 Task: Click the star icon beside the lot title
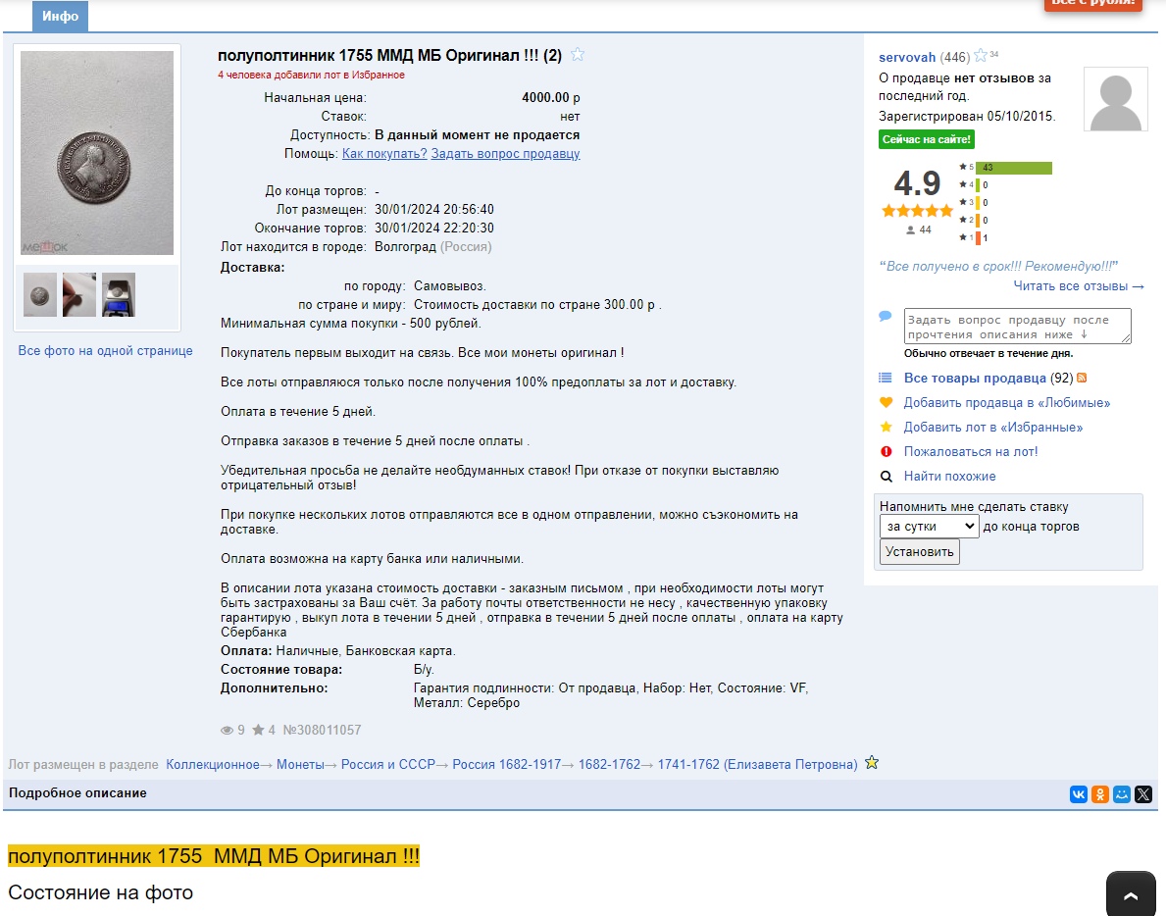(x=578, y=55)
